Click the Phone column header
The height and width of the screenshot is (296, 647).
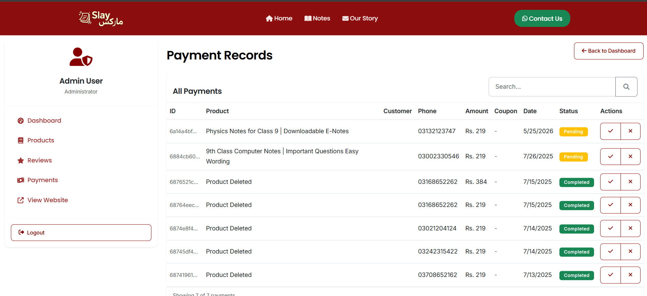(x=427, y=111)
